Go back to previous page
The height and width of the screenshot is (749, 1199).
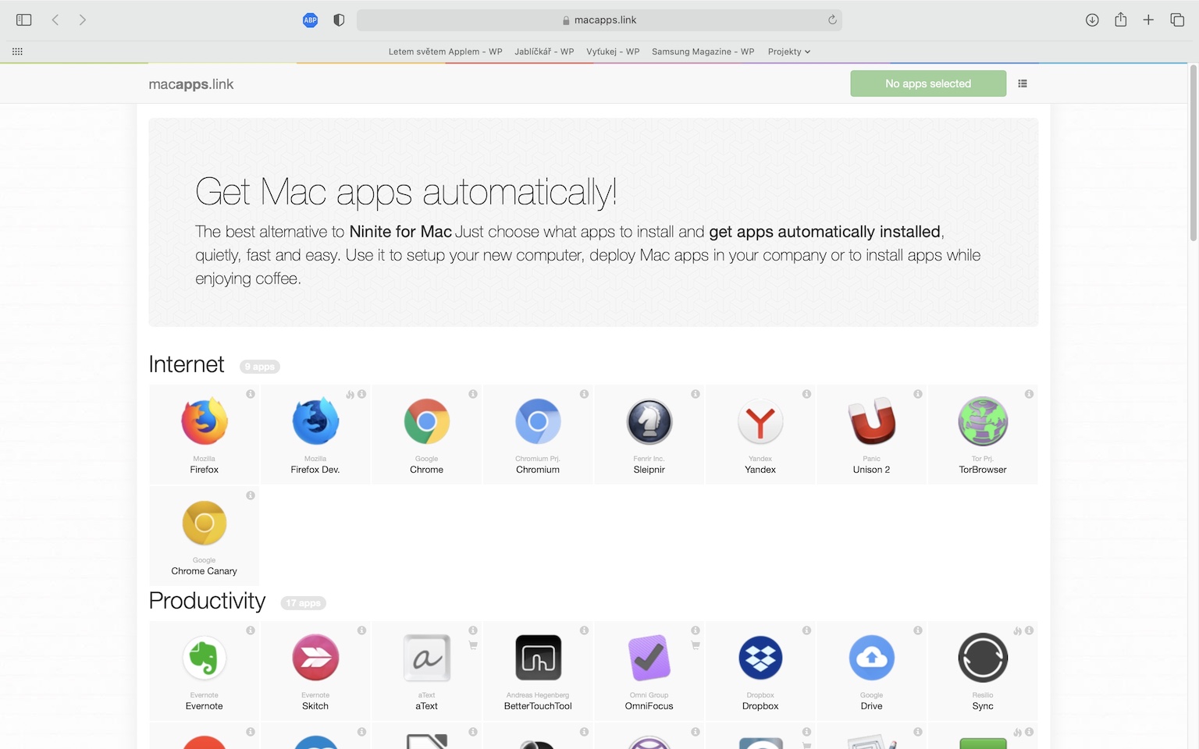(55, 20)
